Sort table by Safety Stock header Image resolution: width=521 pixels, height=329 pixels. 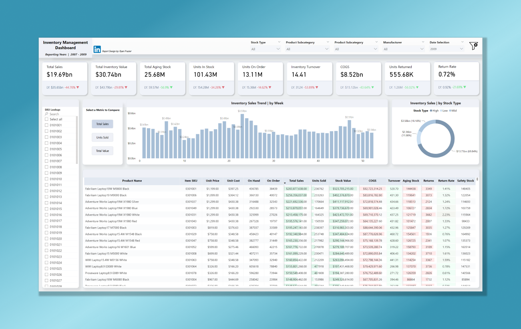click(x=466, y=181)
